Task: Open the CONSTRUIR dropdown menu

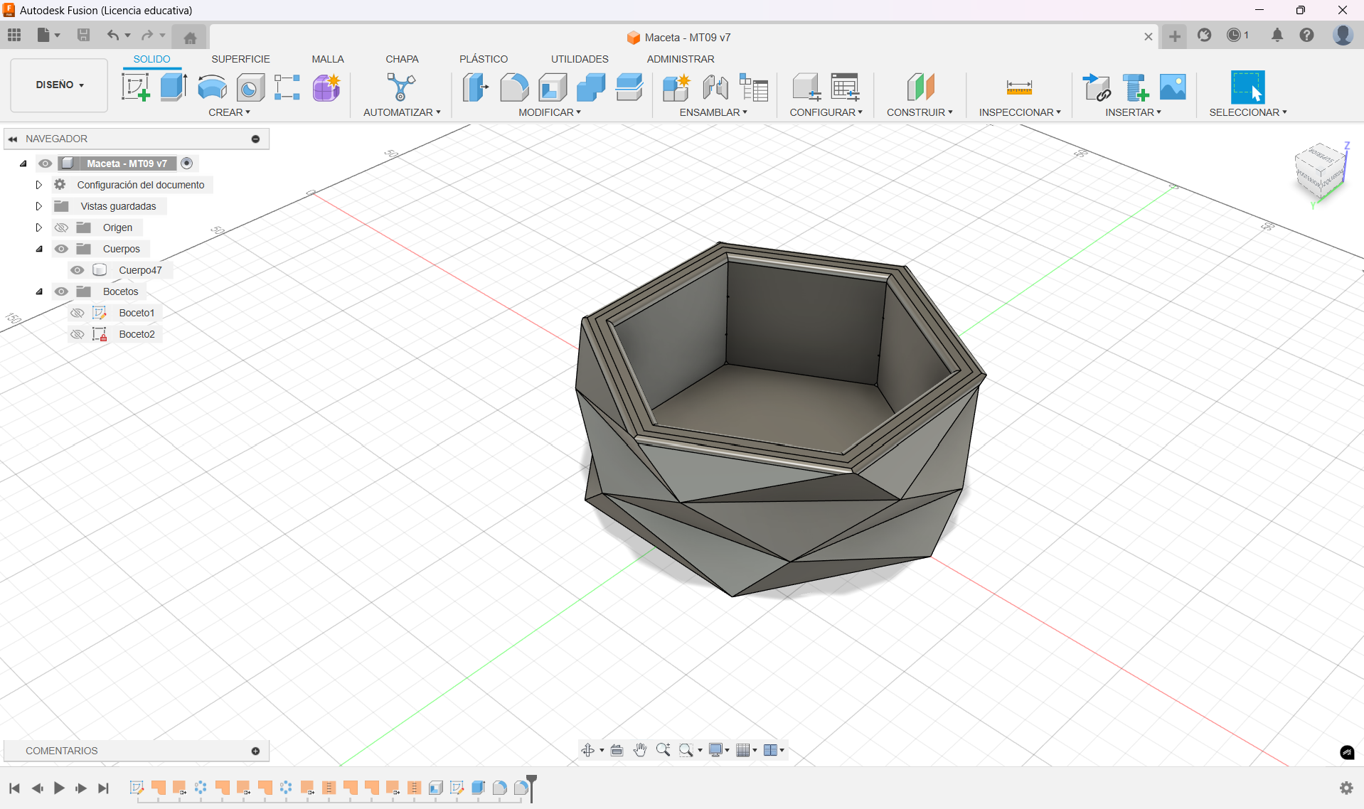Action: (920, 112)
